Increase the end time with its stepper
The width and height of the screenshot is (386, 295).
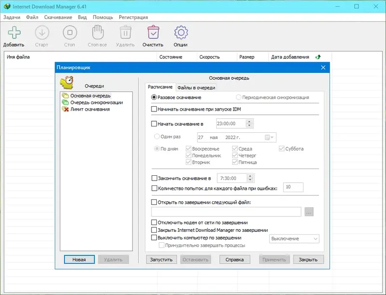pyautogui.click(x=250, y=176)
